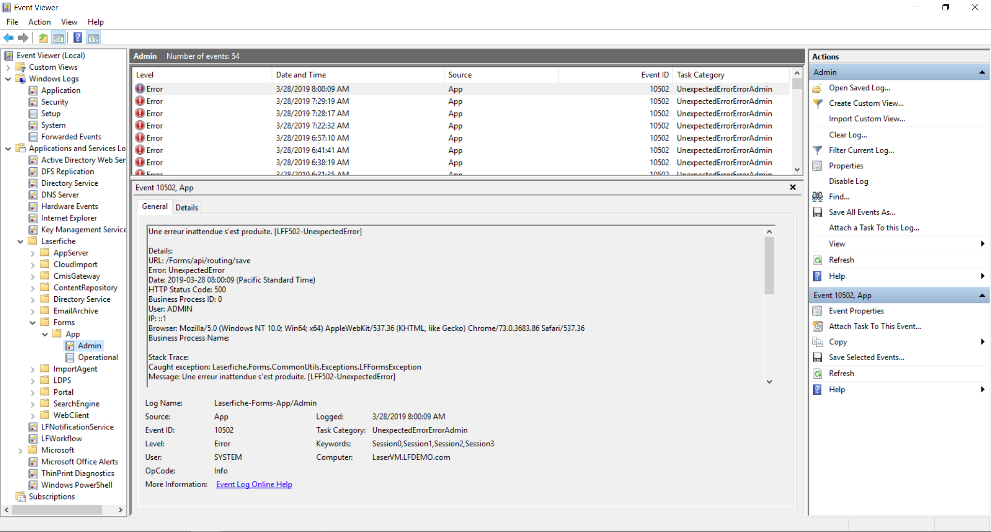Click the Back arrow toolbar icon
Viewport: 991px width, 532px height.
click(x=8, y=38)
